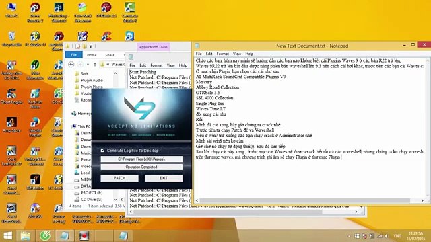The height and width of the screenshot is (242, 431).
Task: Open the Photoshop shortcut on desktop
Action: (x=59, y=12)
